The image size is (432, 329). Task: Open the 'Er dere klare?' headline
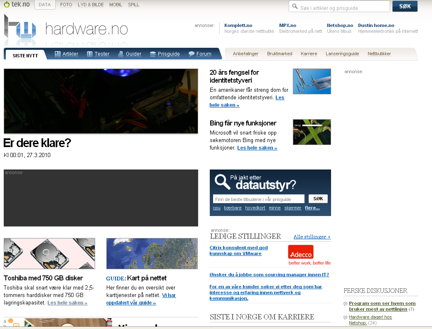tap(37, 143)
